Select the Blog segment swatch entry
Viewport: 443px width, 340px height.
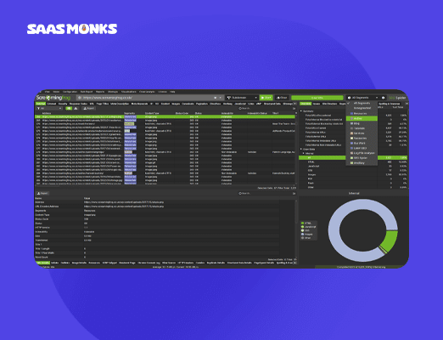click(362, 123)
